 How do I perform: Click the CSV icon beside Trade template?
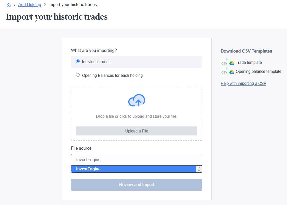(224, 63)
